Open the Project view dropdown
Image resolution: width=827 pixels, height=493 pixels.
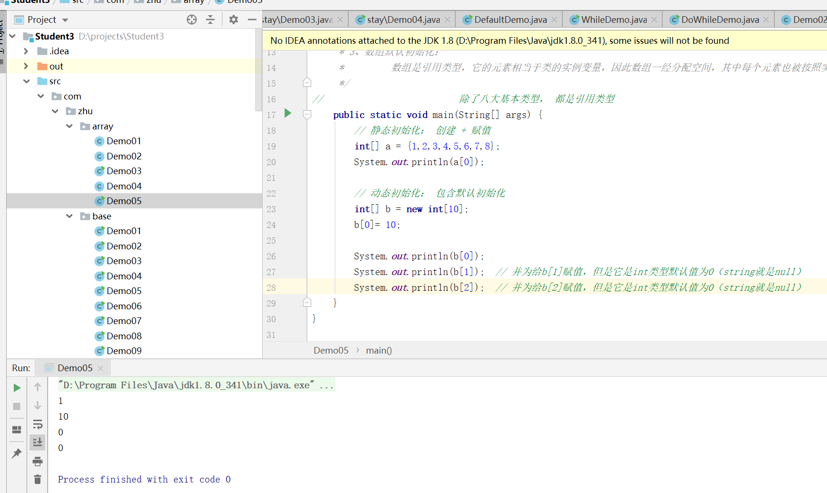click(65, 20)
